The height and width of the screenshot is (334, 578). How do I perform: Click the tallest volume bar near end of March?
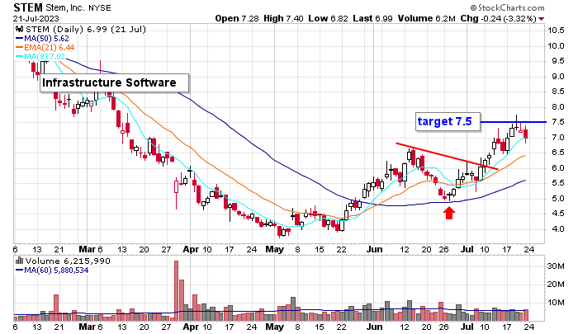click(176, 290)
